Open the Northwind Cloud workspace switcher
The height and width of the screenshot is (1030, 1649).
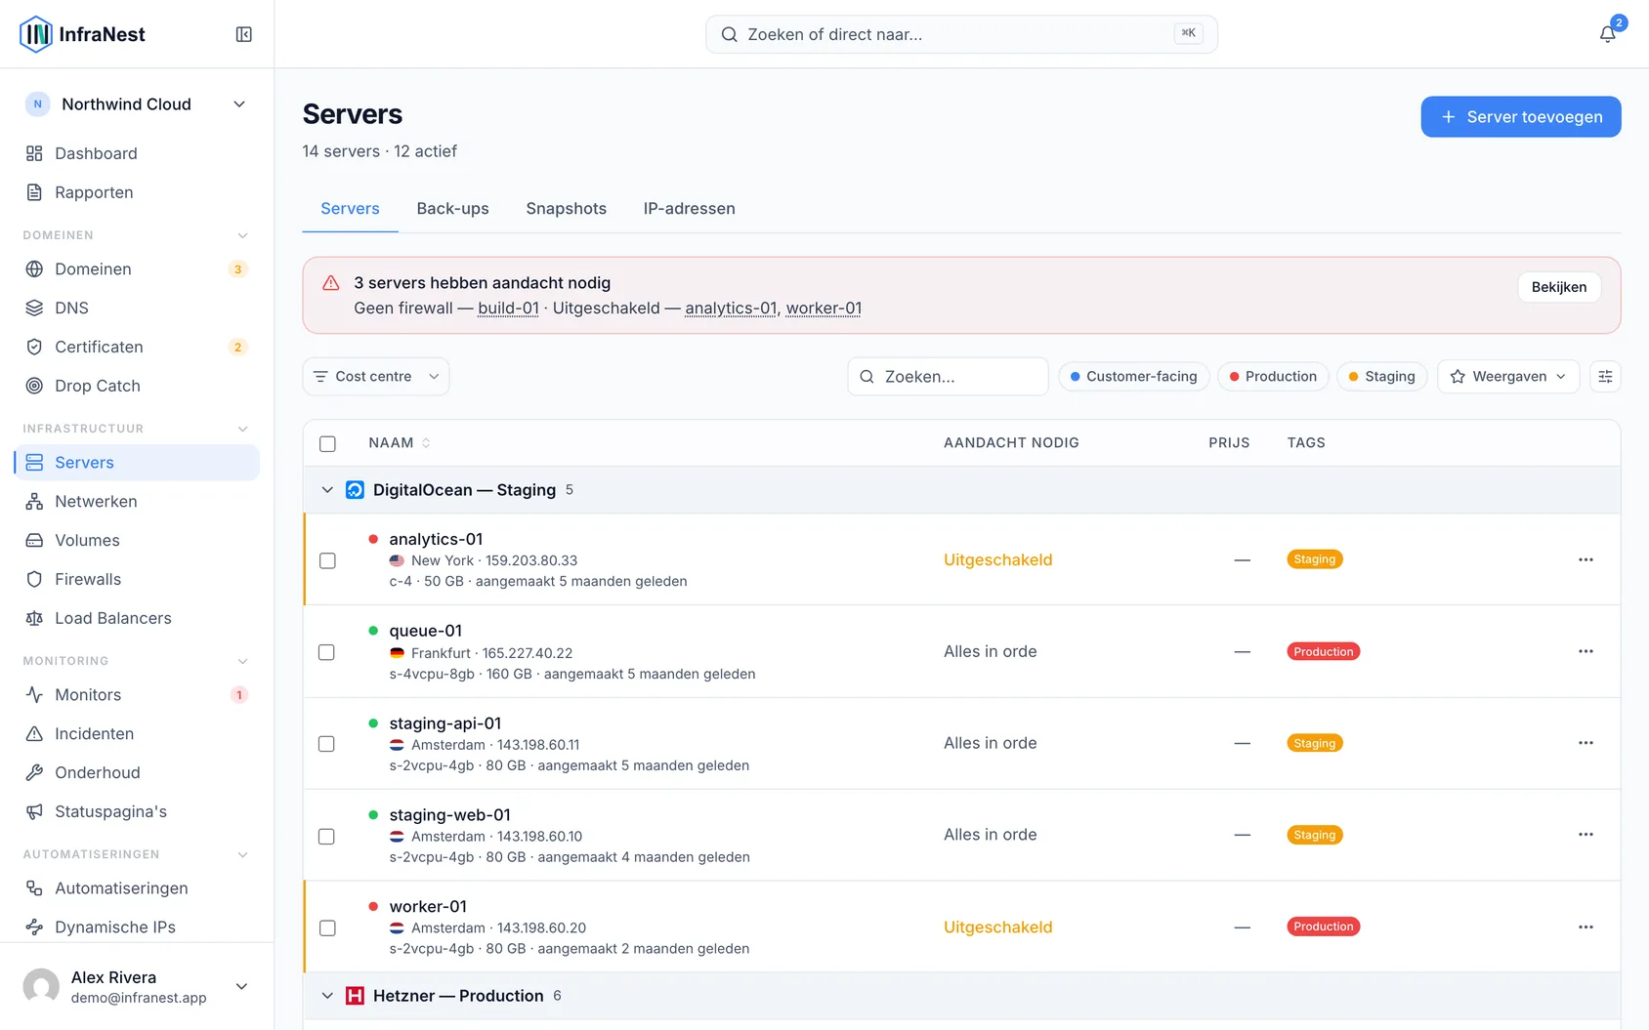(x=137, y=104)
